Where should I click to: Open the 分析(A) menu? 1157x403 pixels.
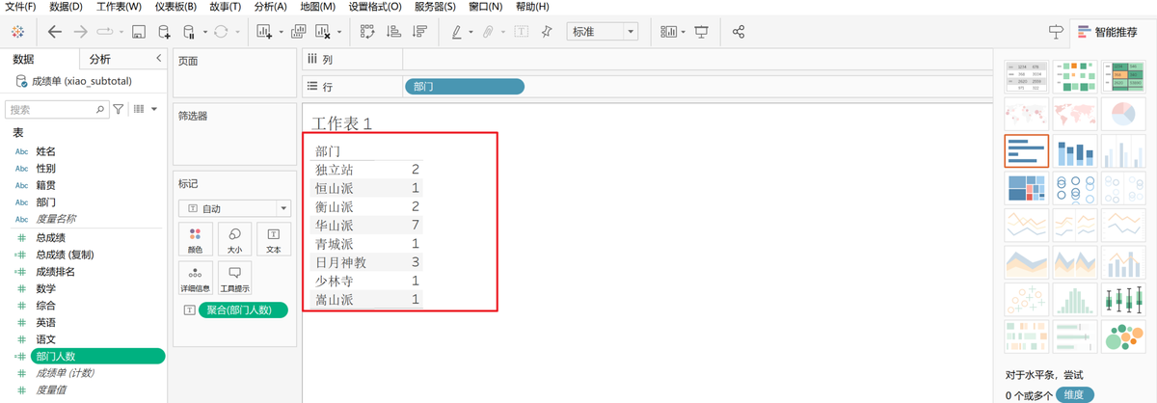coord(271,7)
